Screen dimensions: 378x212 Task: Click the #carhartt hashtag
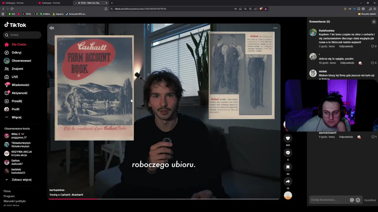[x=77, y=195]
